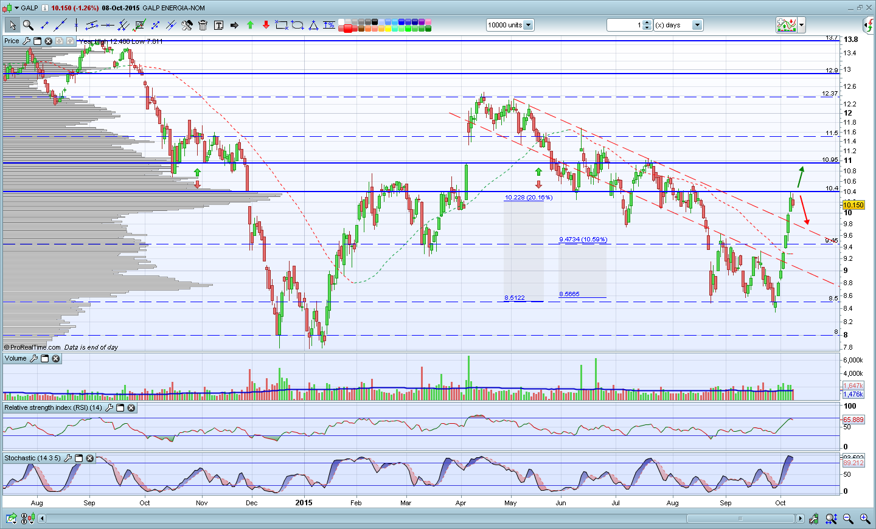This screenshot has width=876, height=529.
Task: Select the rectangle drawing tool
Action: click(x=282, y=25)
